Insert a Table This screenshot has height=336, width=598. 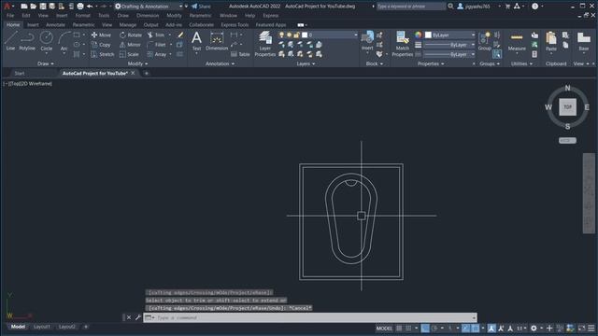tap(240, 54)
